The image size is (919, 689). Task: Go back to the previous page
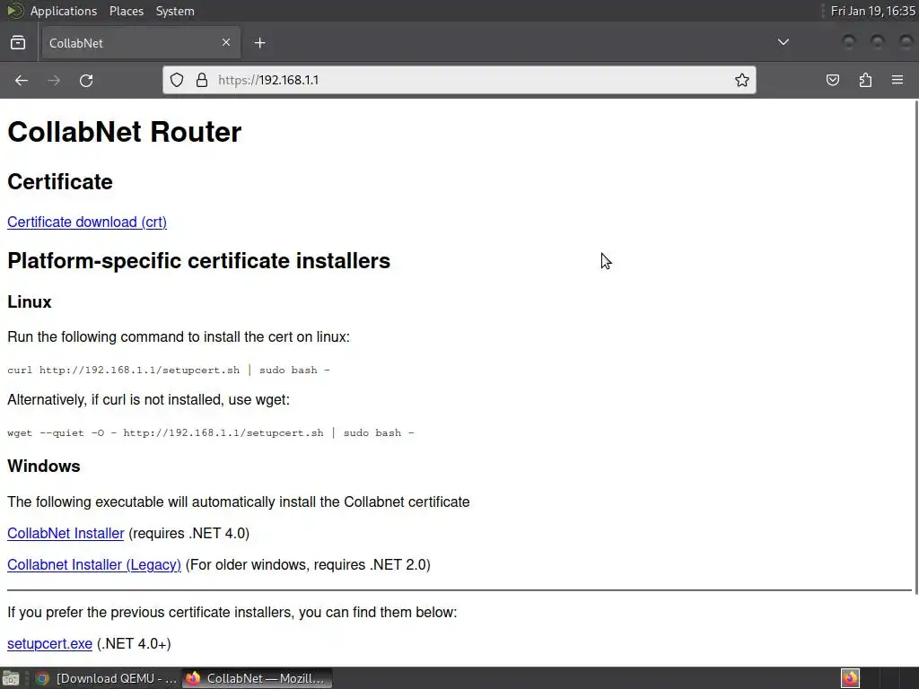tap(22, 80)
